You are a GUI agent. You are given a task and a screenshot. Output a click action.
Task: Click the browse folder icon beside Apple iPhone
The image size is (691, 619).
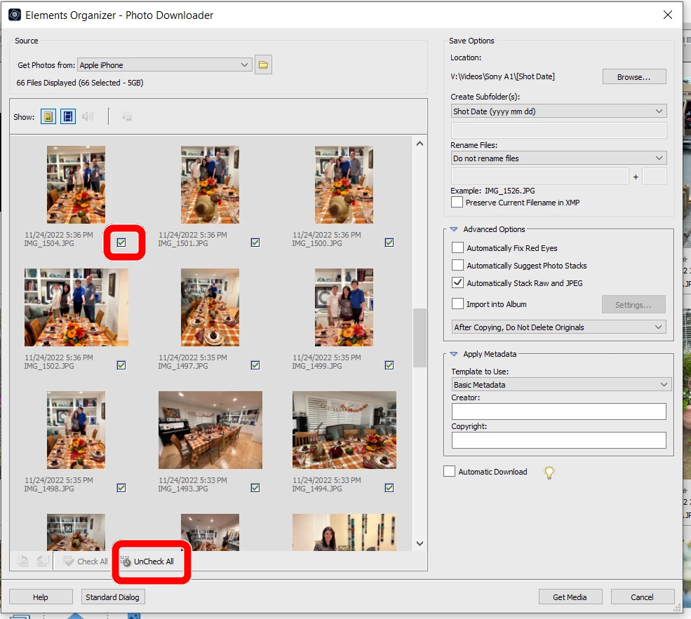coord(263,64)
